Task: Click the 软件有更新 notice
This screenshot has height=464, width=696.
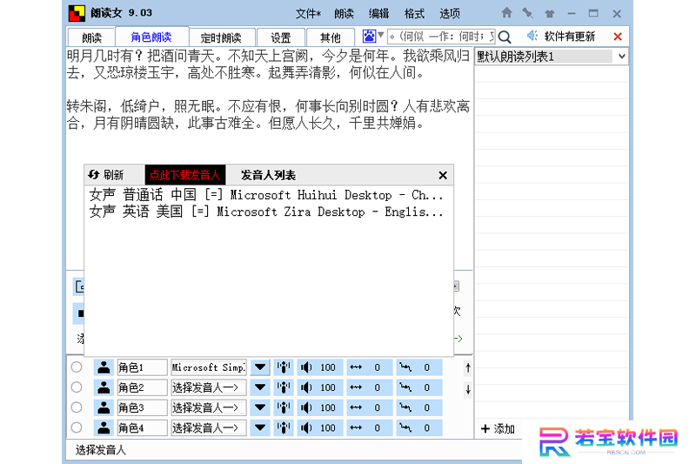Action: 570,37
